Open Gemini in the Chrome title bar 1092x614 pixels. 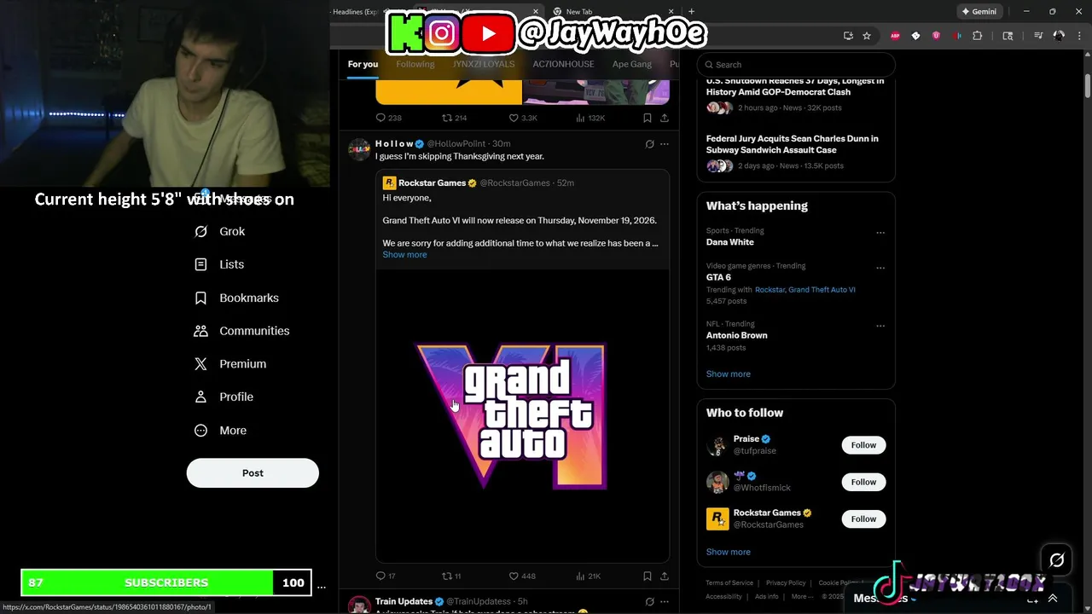pyautogui.click(x=979, y=12)
